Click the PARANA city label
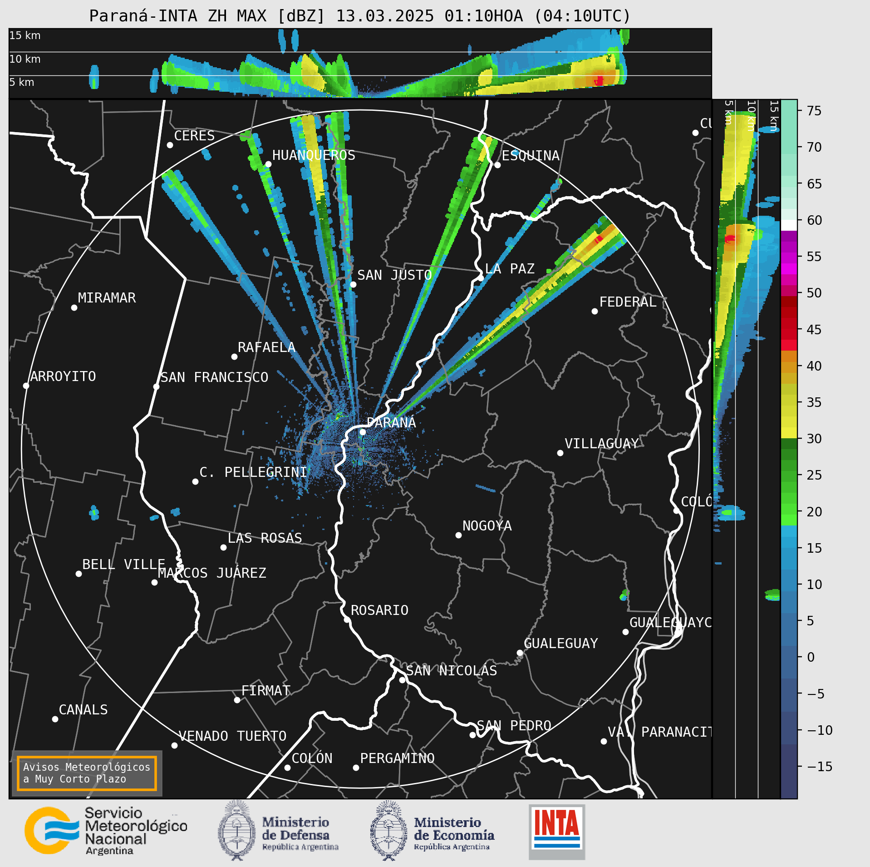This screenshot has height=867, width=870. [x=391, y=422]
